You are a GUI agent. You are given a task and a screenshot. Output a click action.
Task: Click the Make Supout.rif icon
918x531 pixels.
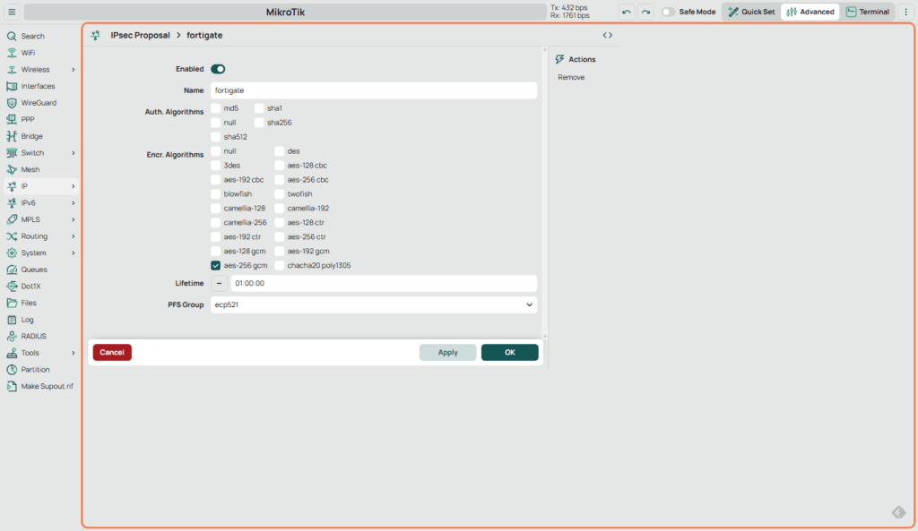tap(12, 387)
